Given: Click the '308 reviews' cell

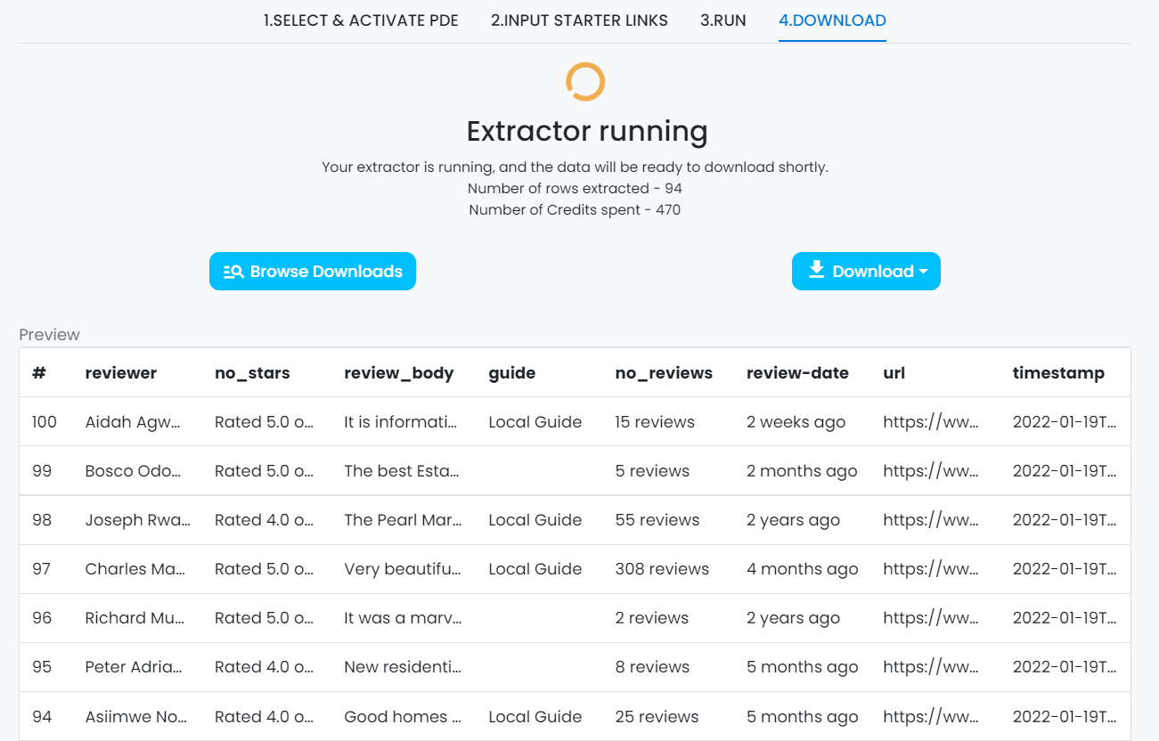Looking at the screenshot, I should pos(662,569).
